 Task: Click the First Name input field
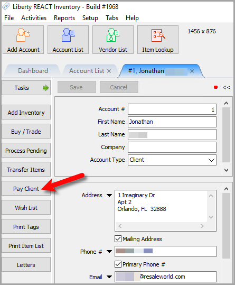[172, 122]
